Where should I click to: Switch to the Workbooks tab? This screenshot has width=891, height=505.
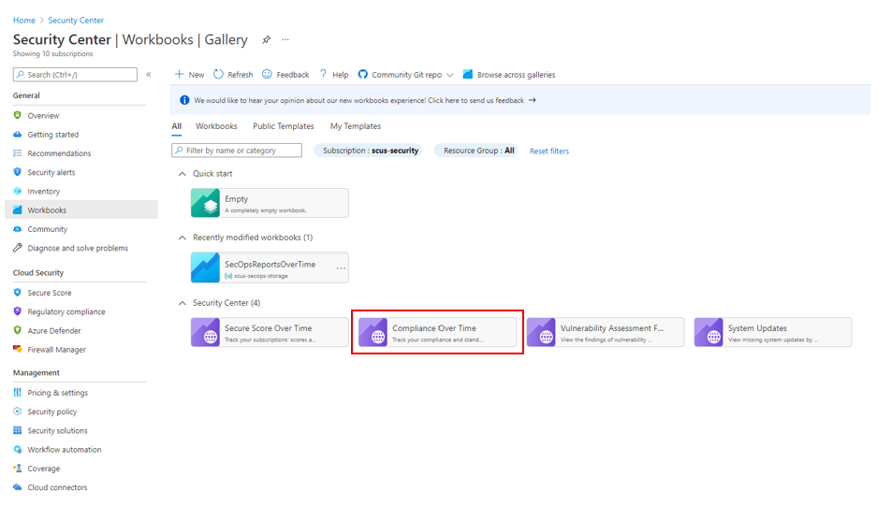click(x=216, y=126)
